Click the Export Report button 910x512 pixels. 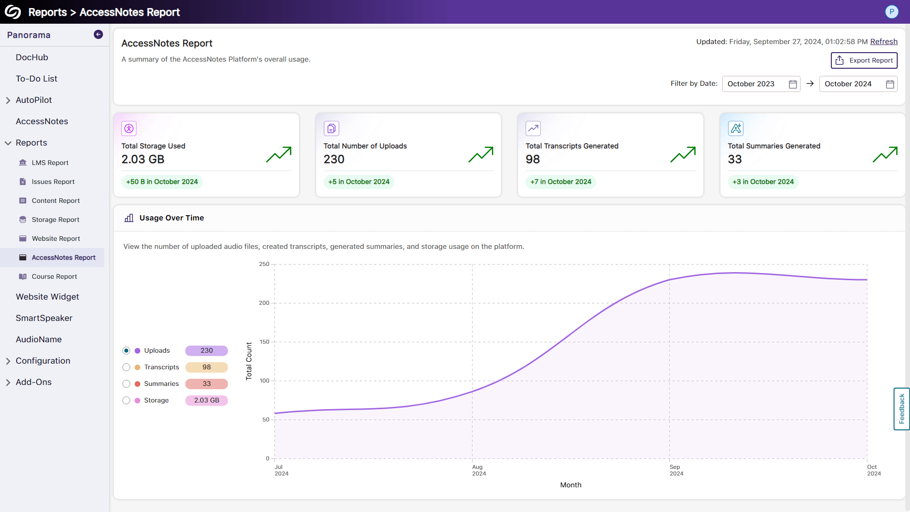click(x=865, y=60)
